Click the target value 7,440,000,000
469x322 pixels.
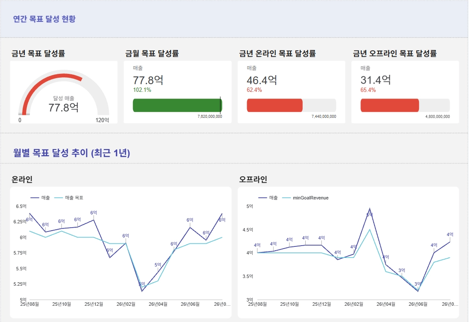(x=324, y=117)
